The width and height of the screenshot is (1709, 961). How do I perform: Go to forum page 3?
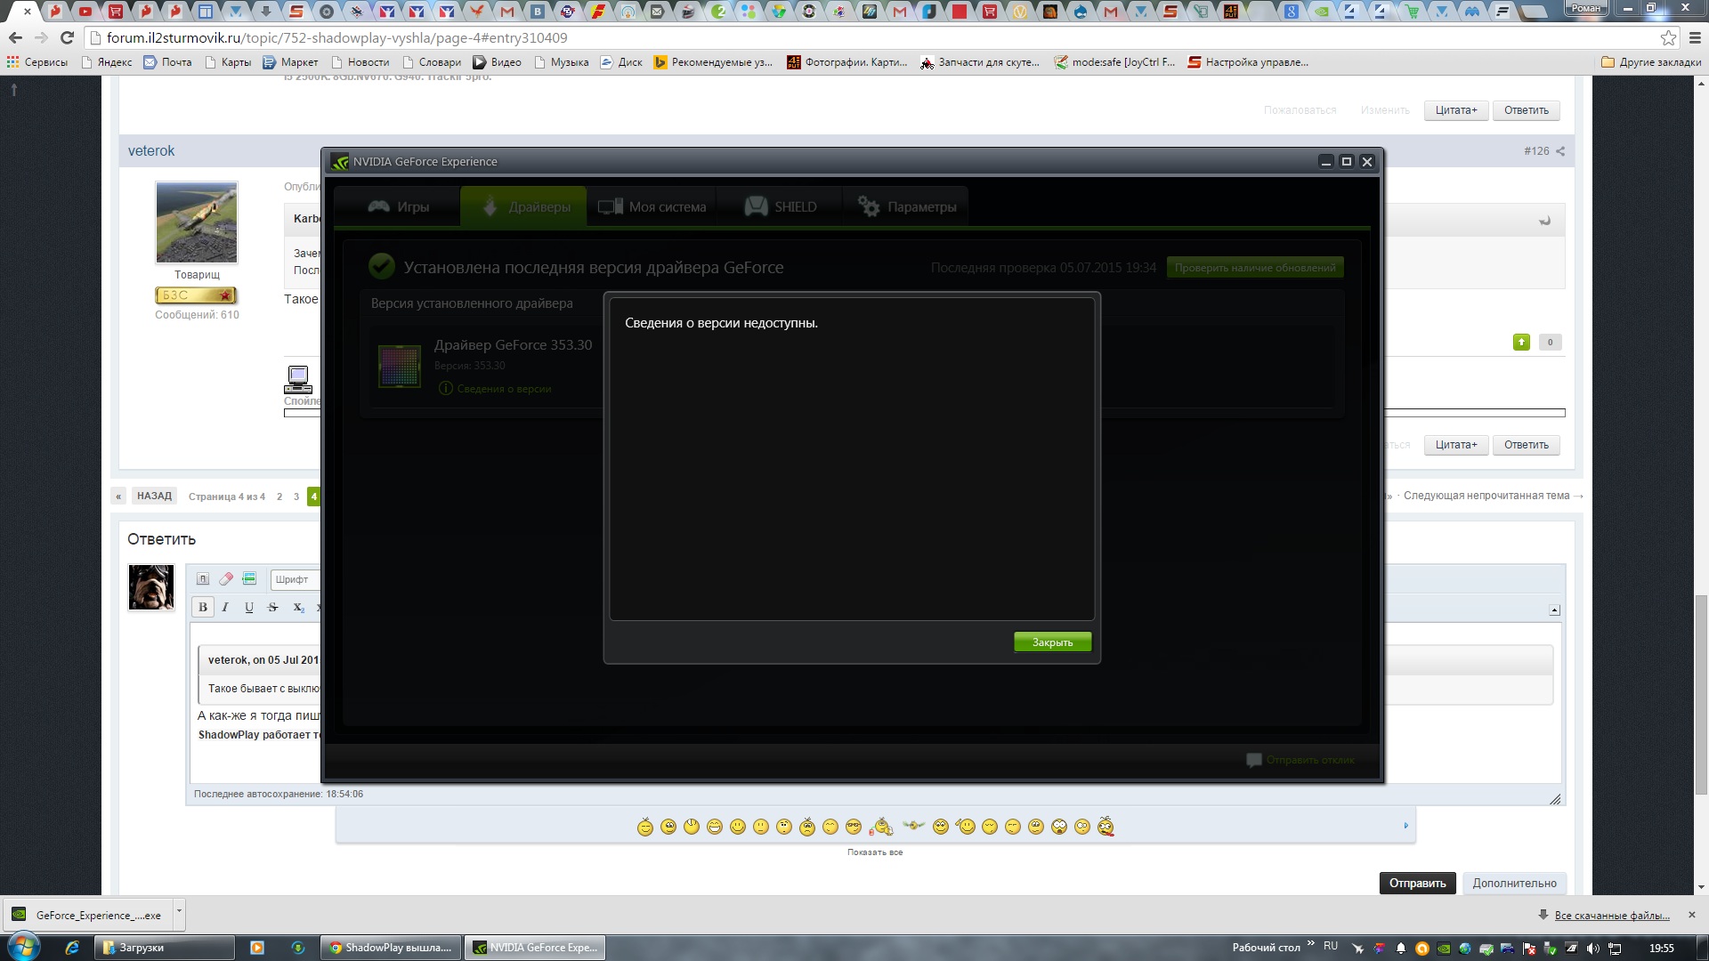click(x=296, y=497)
